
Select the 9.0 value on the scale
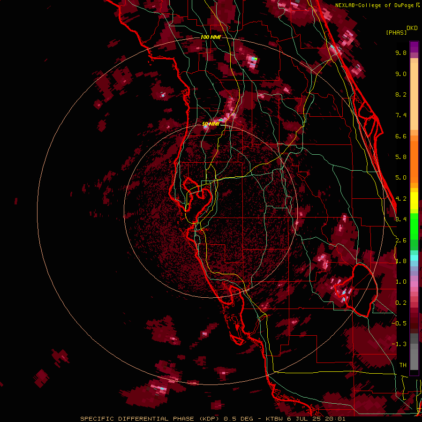(x=401, y=74)
